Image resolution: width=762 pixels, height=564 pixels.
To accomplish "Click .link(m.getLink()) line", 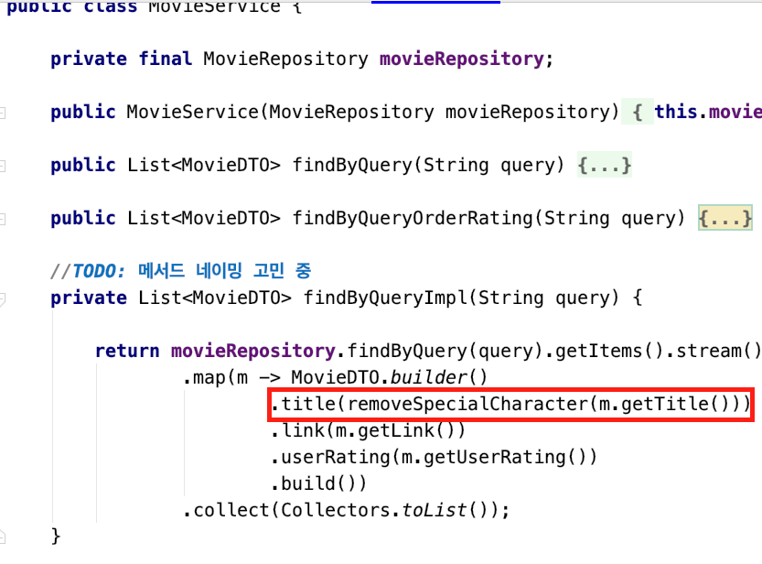I will 368,430.
